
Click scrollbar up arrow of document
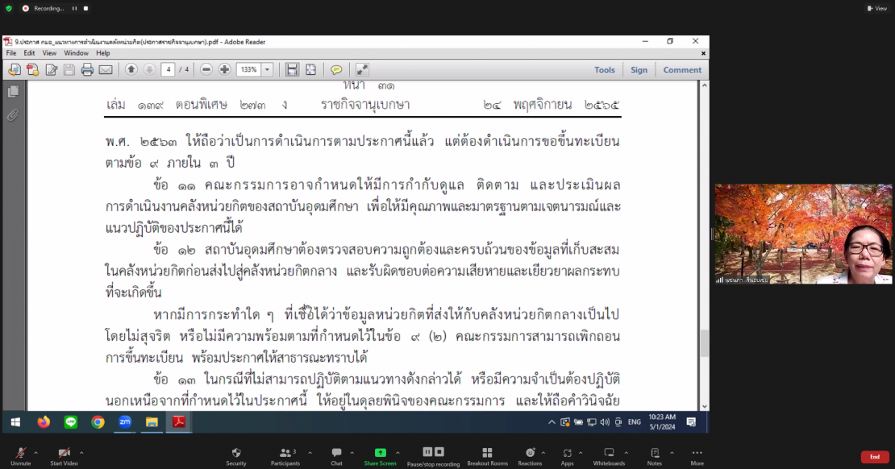[705, 85]
